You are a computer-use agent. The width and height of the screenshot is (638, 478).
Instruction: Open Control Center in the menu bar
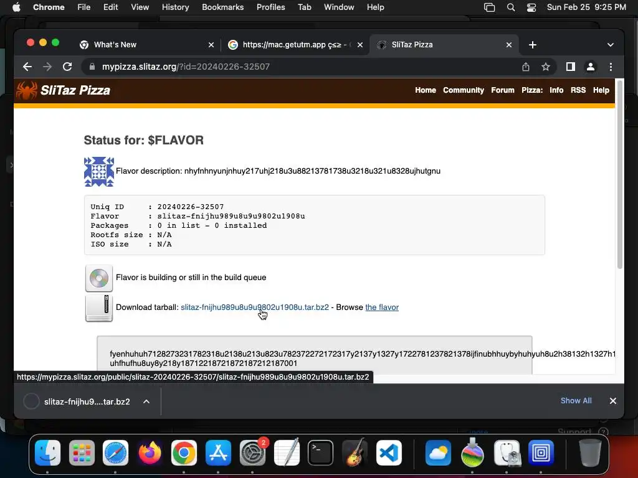(531, 7)
